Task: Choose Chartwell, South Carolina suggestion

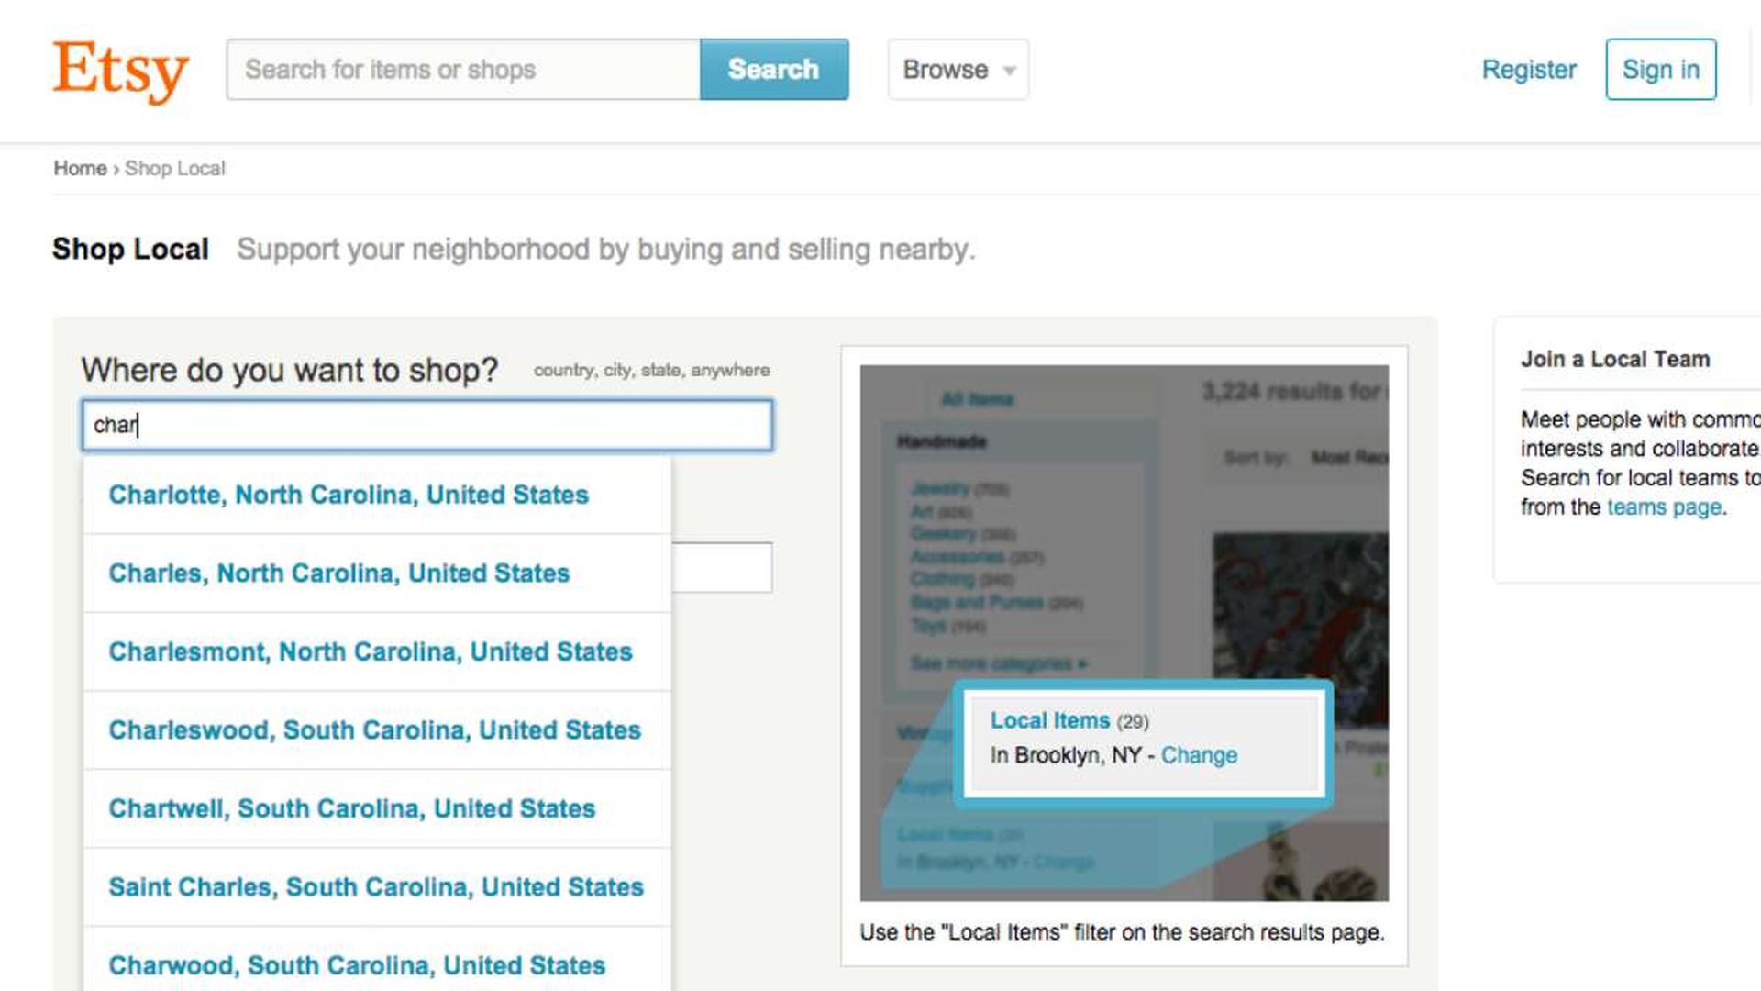Action: (x=352, y=808)
